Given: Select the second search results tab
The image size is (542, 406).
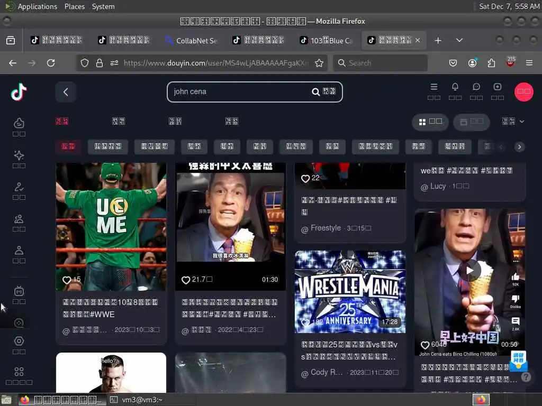Looking at the screenshot, I should coord(119,121).
